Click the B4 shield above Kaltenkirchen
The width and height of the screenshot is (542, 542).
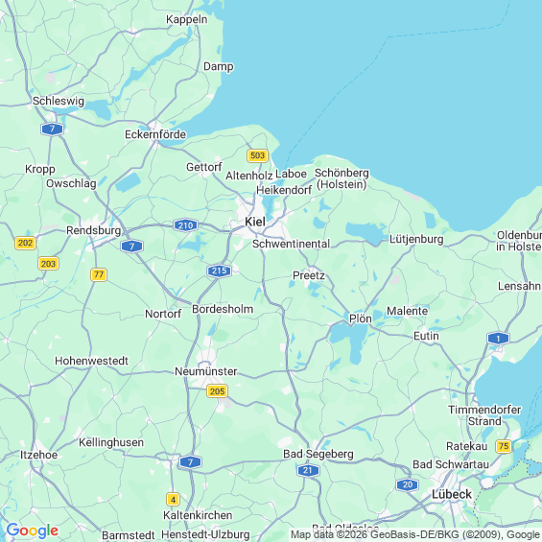tap(173, 500)
